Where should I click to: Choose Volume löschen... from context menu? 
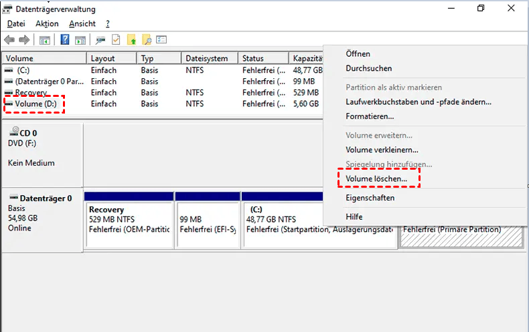tap(376, 180)
